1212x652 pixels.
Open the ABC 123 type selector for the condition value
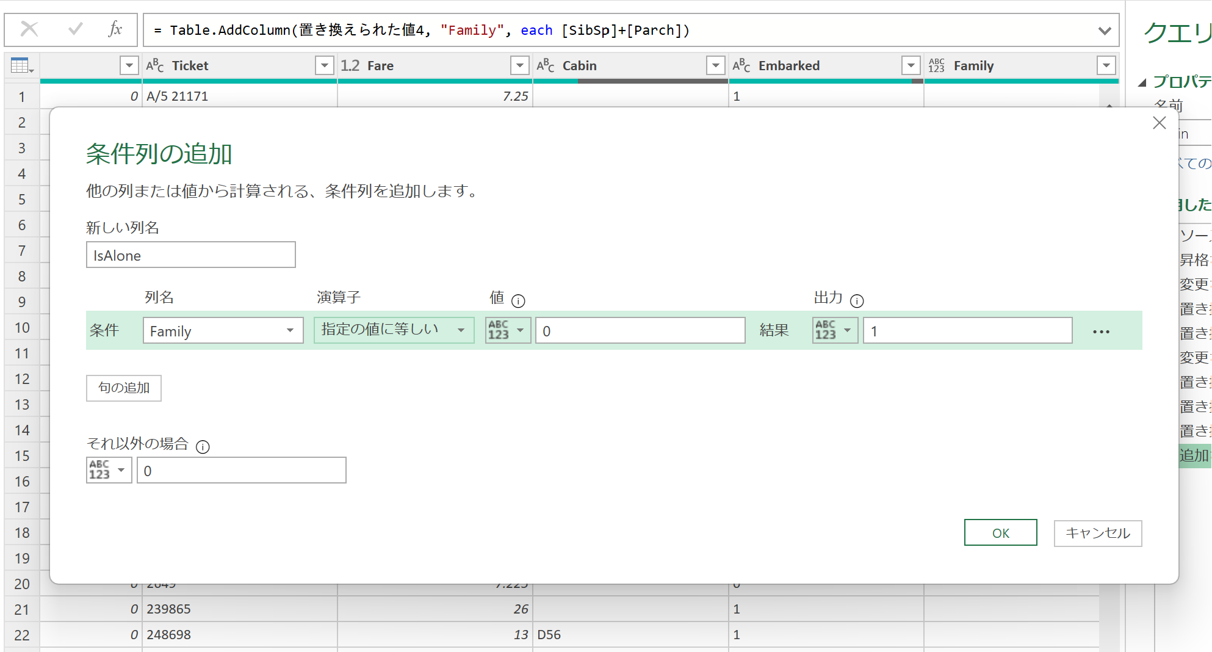(x=507, y=330)
